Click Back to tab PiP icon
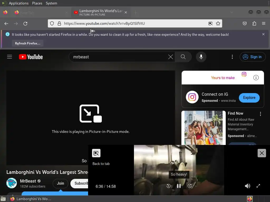Viewport: 270px width, 202px height. click(96, 153)
